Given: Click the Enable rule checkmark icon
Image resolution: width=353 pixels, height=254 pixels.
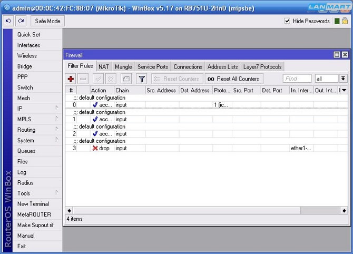Looking at the screenshot, I should tap(99, 79).
